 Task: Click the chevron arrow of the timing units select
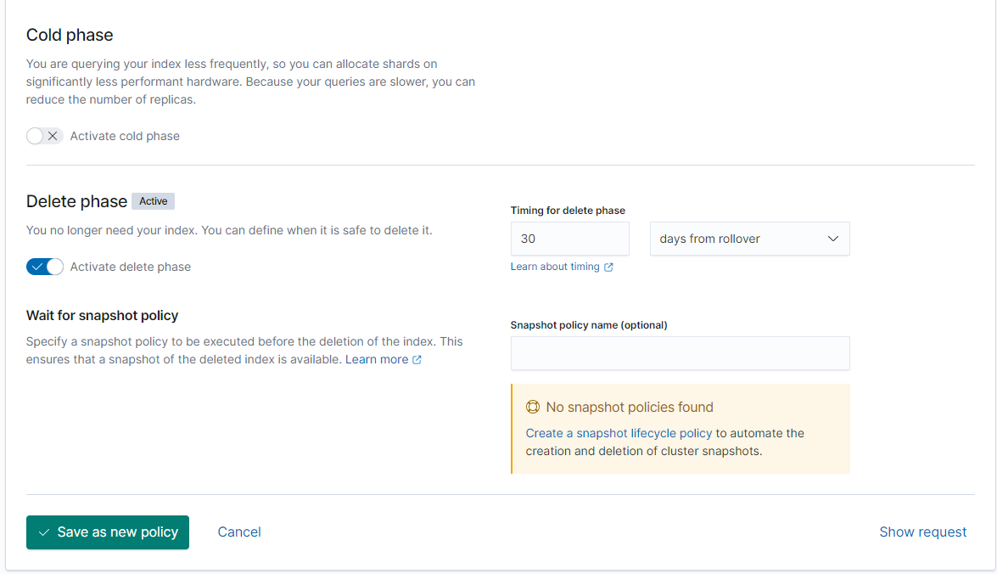832,239
